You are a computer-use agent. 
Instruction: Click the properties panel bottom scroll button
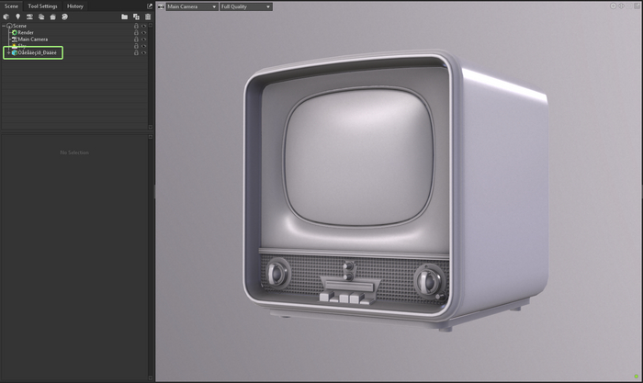[151, 377]
